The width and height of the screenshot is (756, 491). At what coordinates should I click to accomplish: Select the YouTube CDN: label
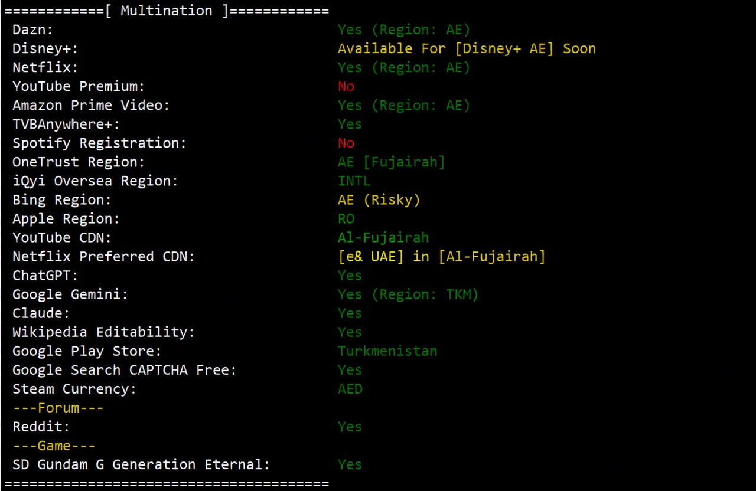coord(62,237)
